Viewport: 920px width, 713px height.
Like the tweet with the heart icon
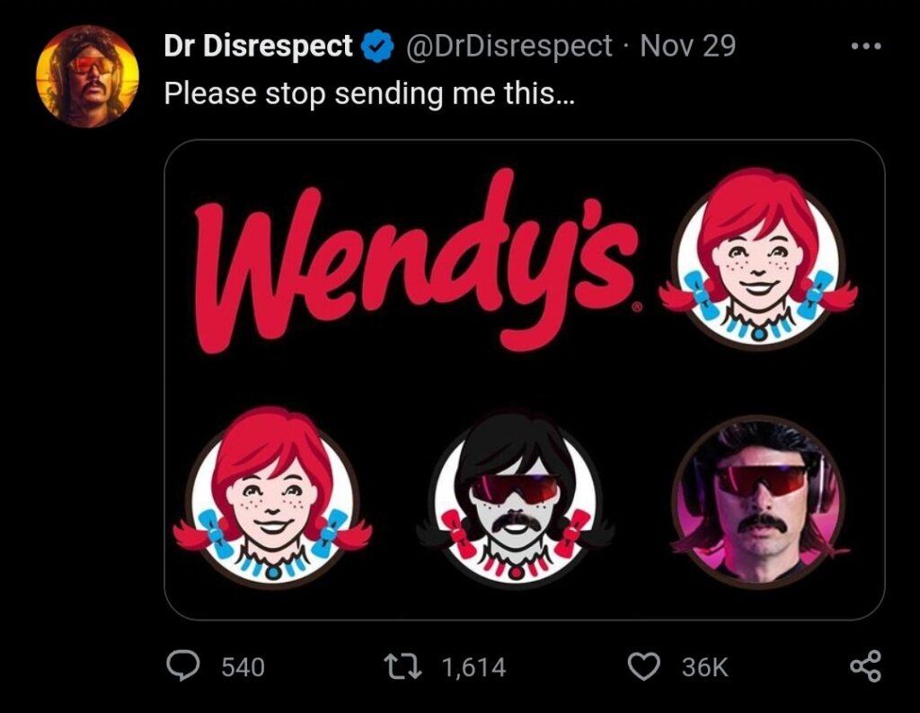[642, 666]
